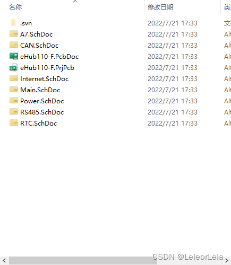Select the Power.SchDoc file name text
Screen dimensions: 231x265
pos(42,101)
